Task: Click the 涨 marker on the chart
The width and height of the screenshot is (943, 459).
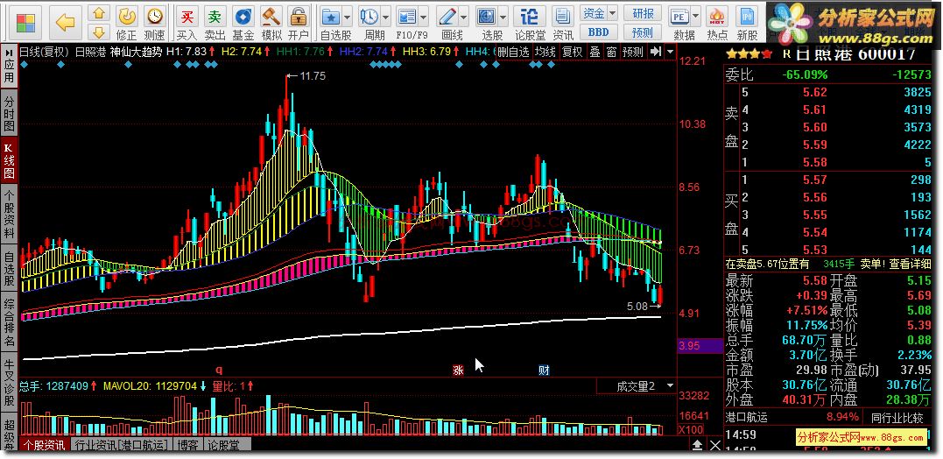Action: (x=458, y=370)
